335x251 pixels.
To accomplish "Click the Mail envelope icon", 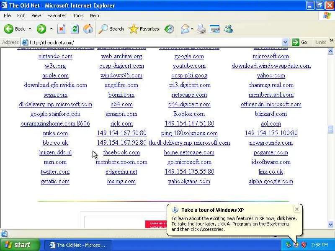I will [x=185, y=29].
